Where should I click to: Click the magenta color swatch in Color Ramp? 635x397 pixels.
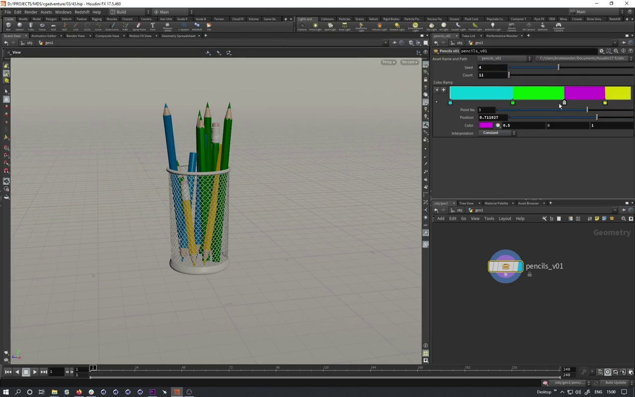coord(486,126)
